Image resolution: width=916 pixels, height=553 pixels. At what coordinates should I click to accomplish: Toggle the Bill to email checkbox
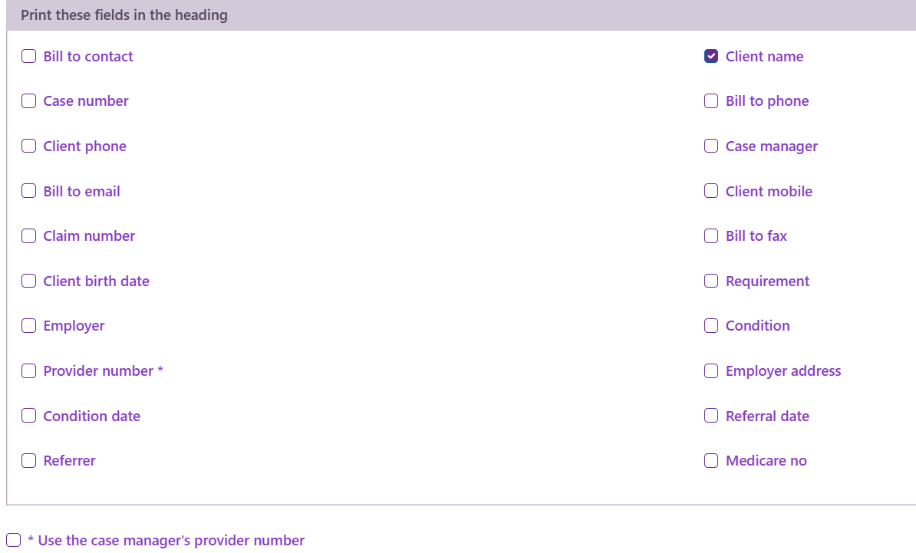click(x=29, y=191)
